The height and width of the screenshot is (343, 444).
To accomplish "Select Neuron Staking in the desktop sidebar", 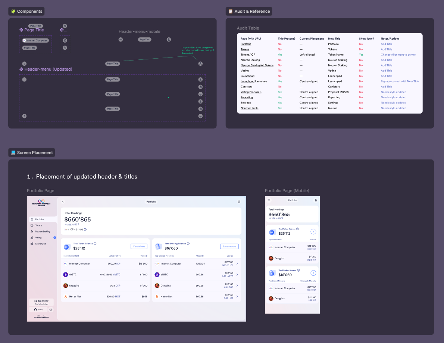I will (43, 232).
